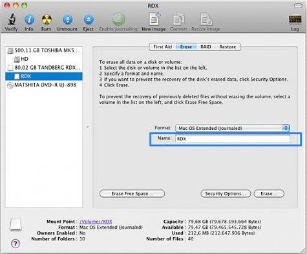The height and width of the screenshot is (254, 307).
Task: Select the 500,11 GB TOSHIBA disk
Action: pos(44,50)
